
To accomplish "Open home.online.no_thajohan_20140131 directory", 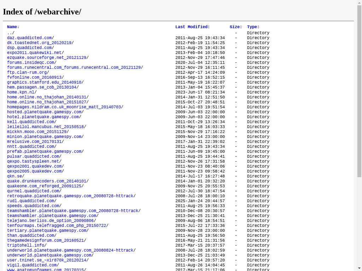I will coord(47,97).
